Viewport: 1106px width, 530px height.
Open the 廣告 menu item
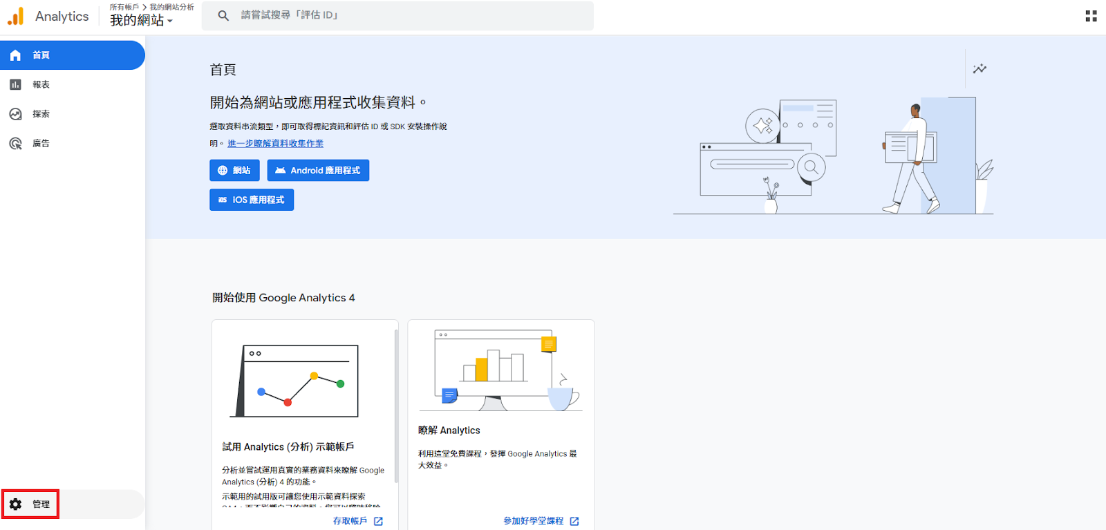coord(72,143)
